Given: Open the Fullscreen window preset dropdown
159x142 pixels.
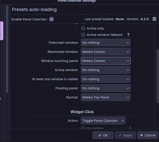Looking at the screenshot, I should pyautogui.click(x=106, y=43).
